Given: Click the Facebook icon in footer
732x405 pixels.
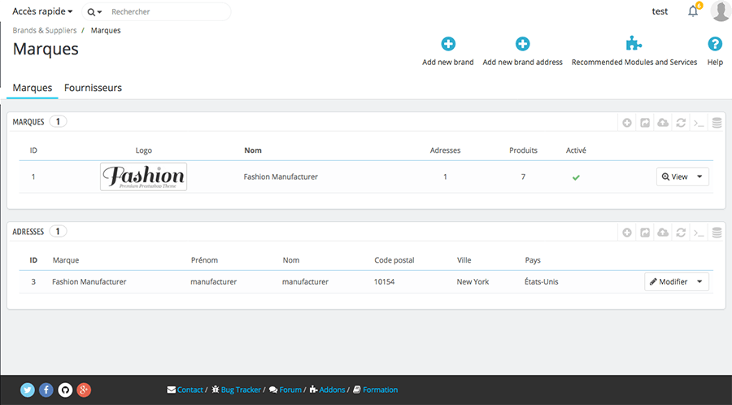Looking at the screenshot, I should pyautogui.click(x=46, y=390).
